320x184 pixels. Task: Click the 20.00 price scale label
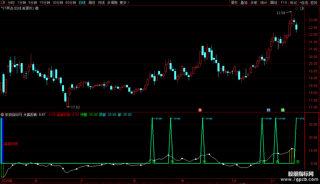point(313,64)
